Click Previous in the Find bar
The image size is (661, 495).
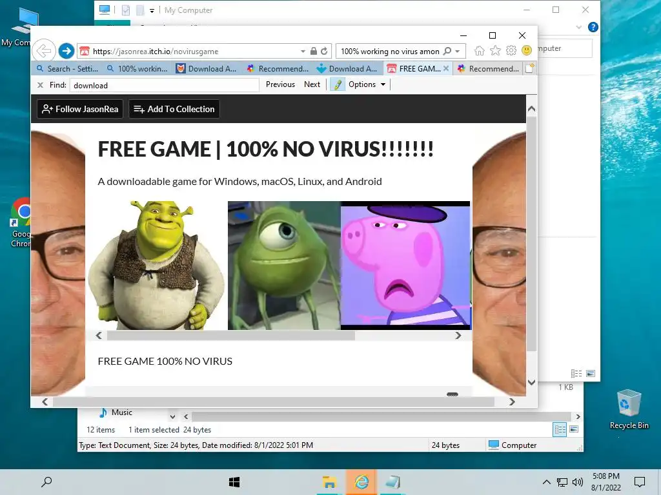tap(280, 84)
